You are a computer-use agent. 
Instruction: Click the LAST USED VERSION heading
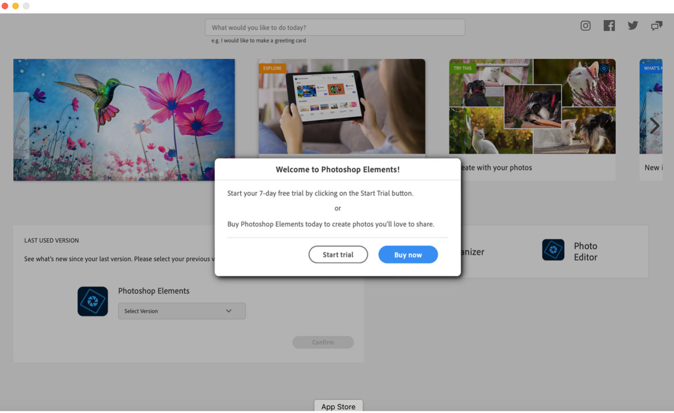tap(51, 240)
